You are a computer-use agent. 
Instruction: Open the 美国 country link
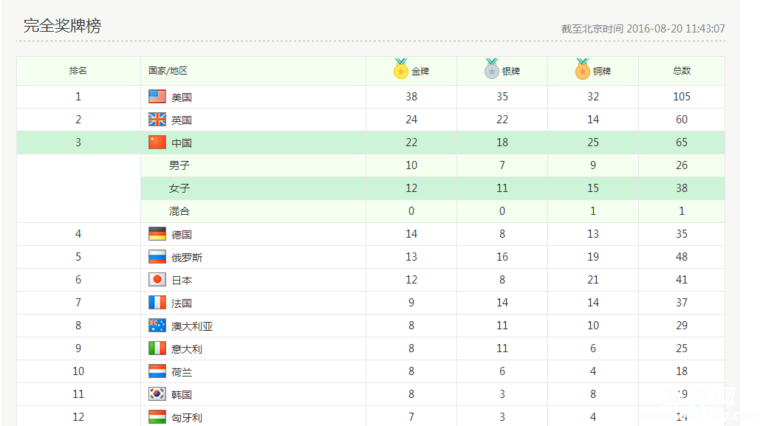(x=182, y=97)
